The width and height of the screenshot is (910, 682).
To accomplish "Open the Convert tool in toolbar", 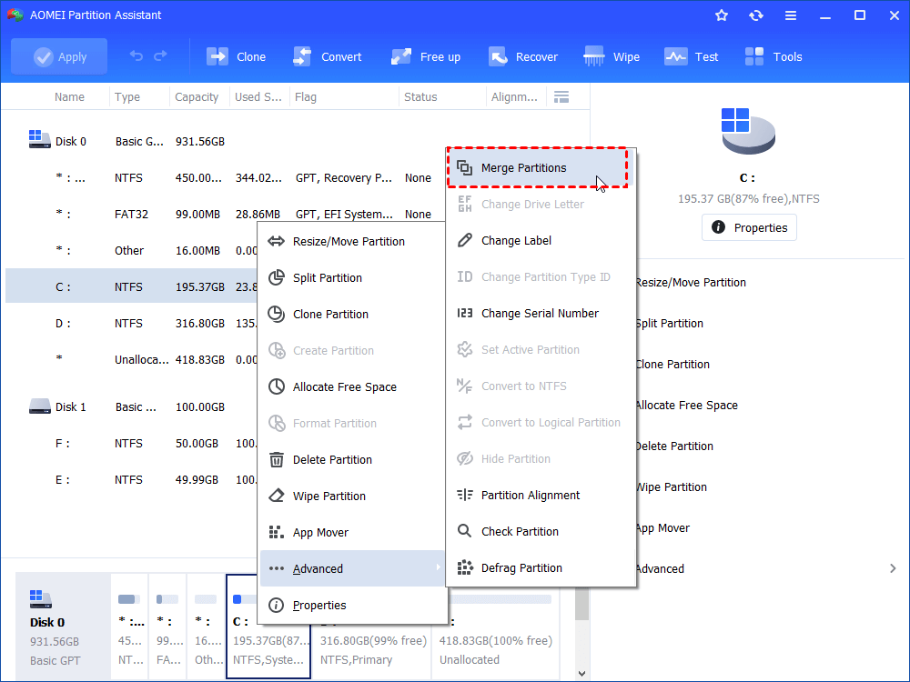I will 327,56.
